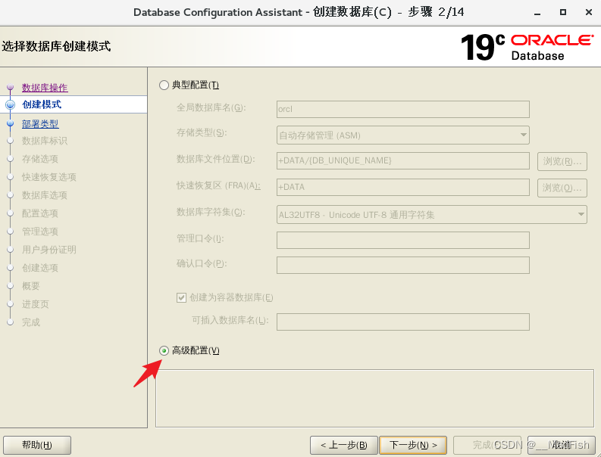
Task: Go back with 上一步(B) button
Action: point(344,445)
